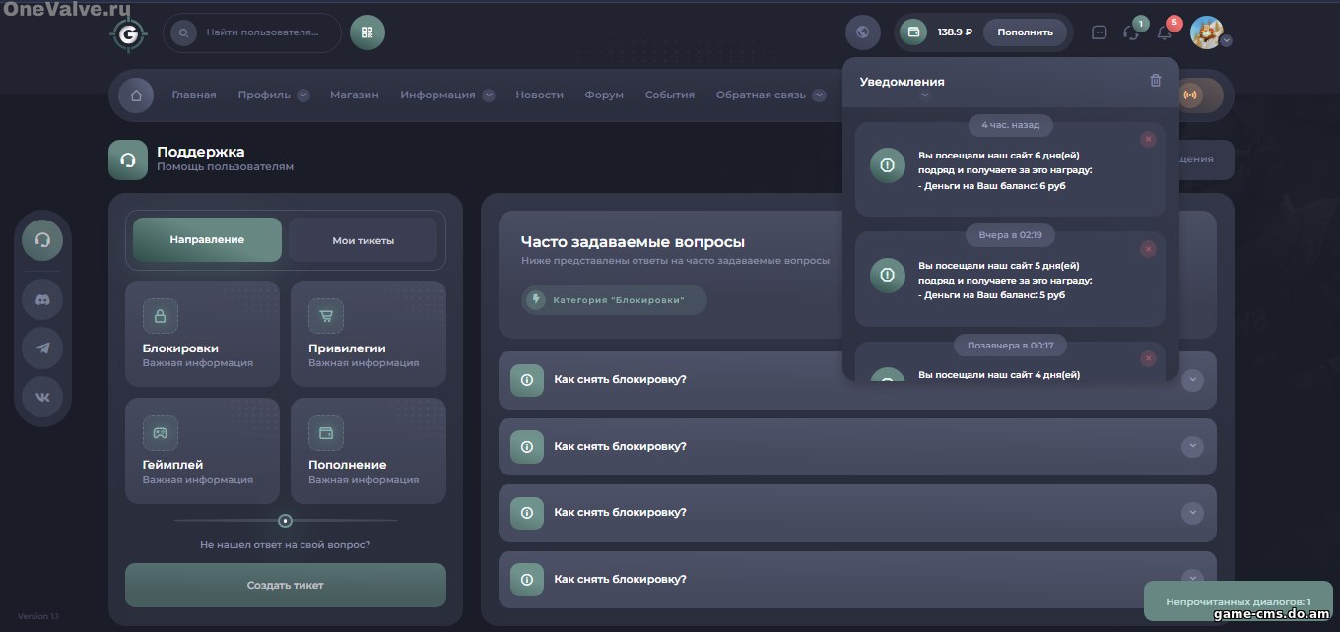Click the user search input field
Screen dimensions: 1340x632
coord(262,32)
